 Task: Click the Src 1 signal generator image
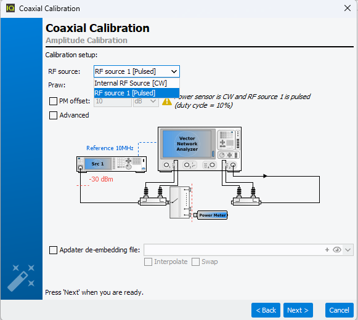coord(112,164)
